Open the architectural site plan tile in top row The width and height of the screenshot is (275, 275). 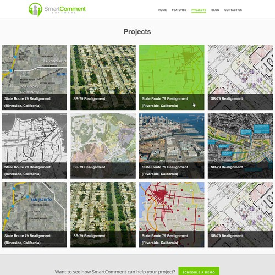(x=240, y=78)
